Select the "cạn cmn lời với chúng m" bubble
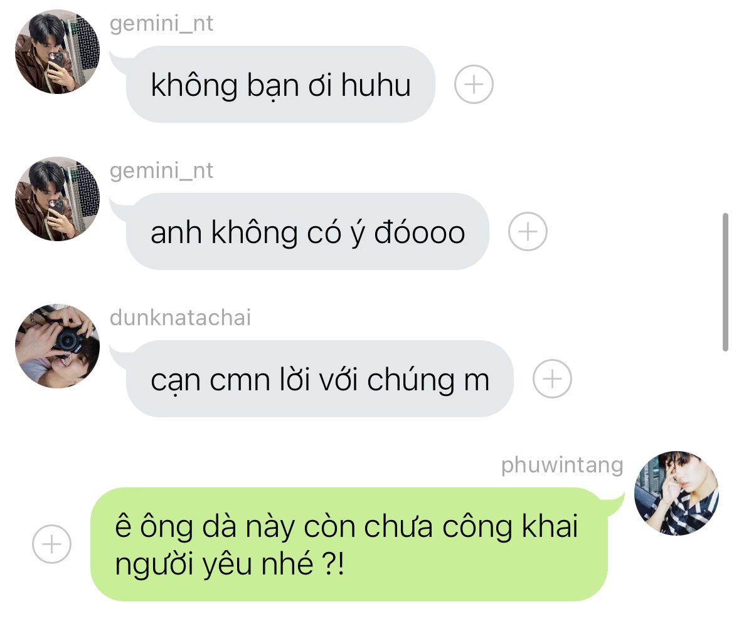The width and height of the screenshot is (734, 629). point(319,378)
